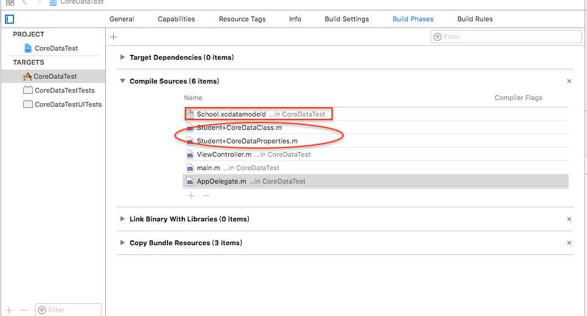Select Student+CoreDataProperties.m in the sources list
The image size is (587, 316).
[247, 141]
